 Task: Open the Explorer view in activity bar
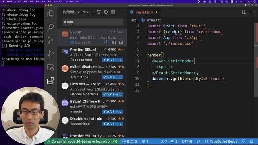tap(50, 14)
